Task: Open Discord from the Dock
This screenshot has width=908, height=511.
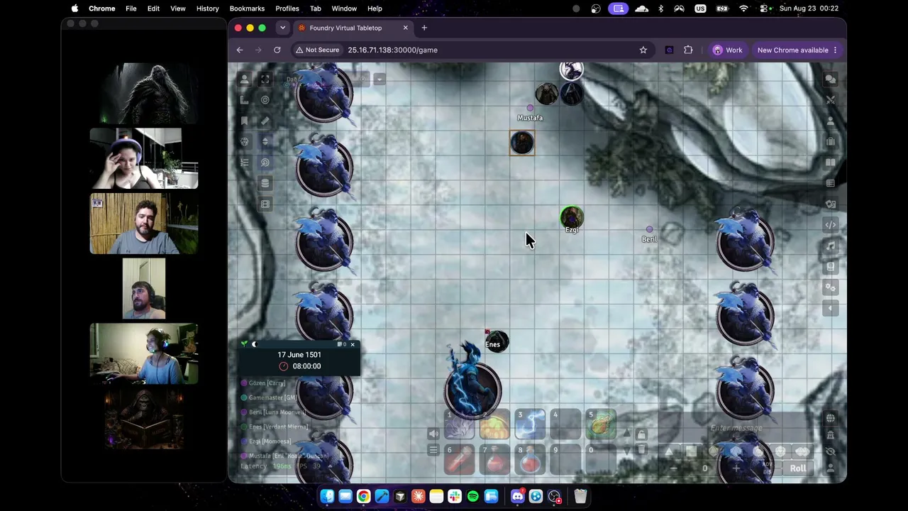Action: [517, 496]
